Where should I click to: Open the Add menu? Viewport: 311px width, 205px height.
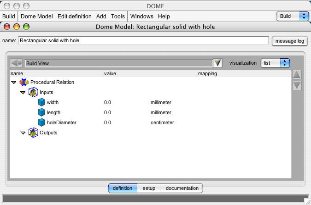101,17
